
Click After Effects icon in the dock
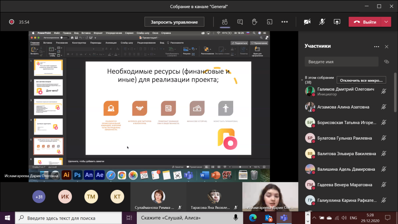click(100, 175)
